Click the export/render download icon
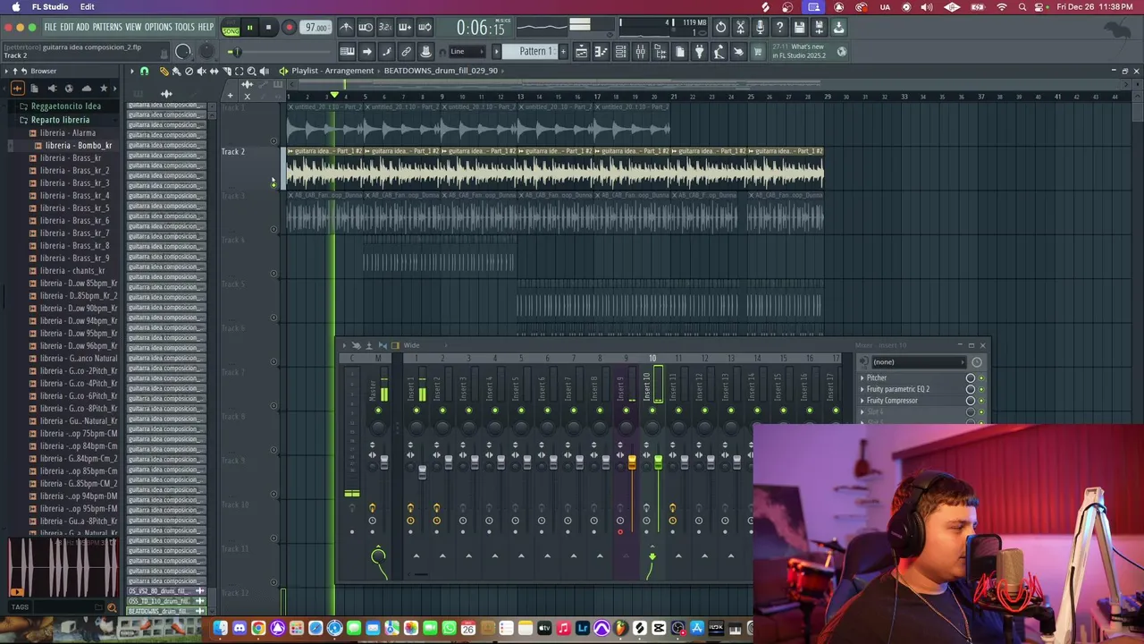 pos(838,27)
